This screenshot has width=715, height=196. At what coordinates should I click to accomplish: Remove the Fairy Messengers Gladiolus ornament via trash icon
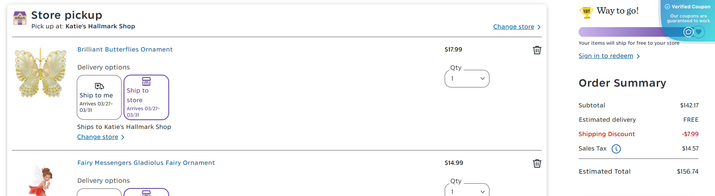(537, 163)
